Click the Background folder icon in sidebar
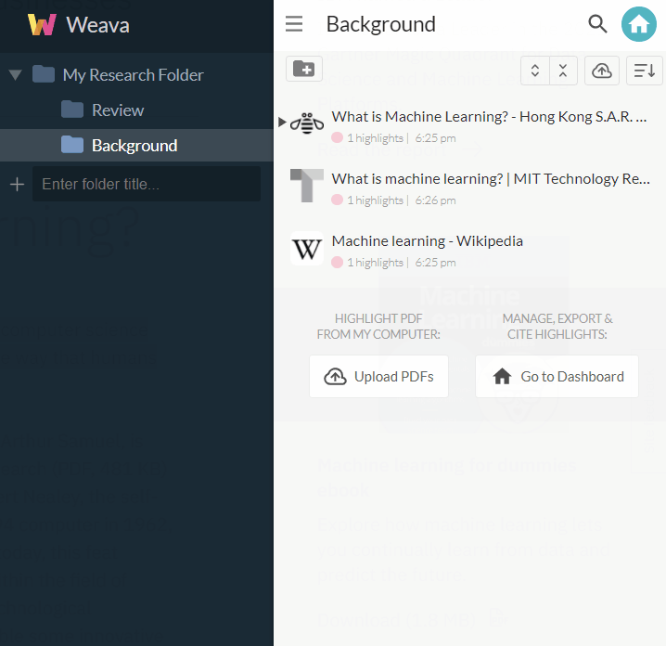 (x=72, y=145)
